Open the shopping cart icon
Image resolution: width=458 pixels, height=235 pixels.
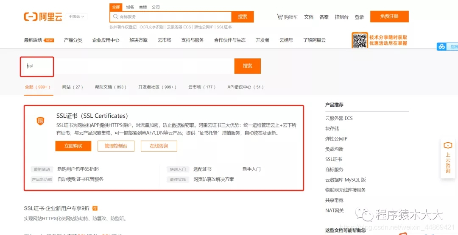(280, 17)
